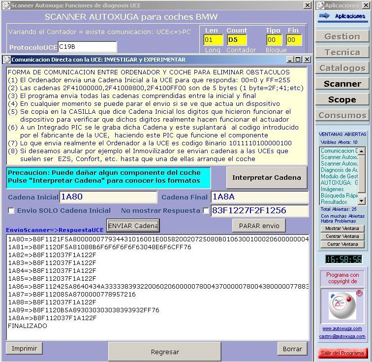Click scroll up arrow in Ventanas Abiertas list

click(x=361, y=151)
